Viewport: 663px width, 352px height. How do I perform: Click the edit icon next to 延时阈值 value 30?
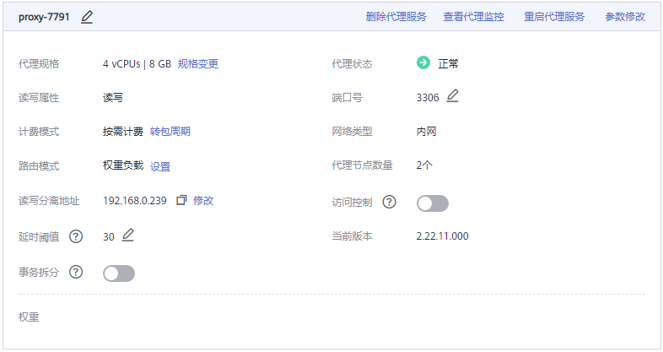(127, 236)
